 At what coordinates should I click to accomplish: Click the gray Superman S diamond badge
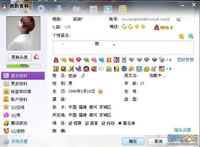pos(147,60)
